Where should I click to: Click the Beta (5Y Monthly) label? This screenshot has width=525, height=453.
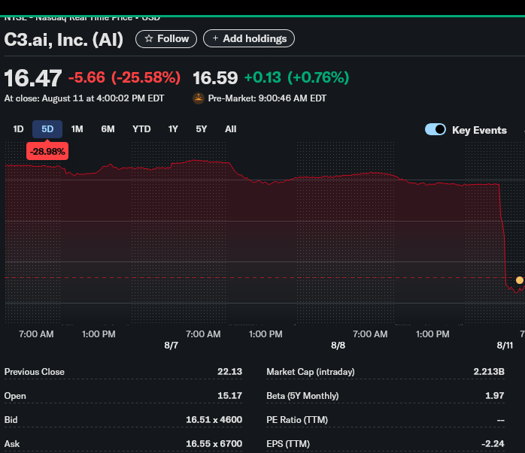point(302,396)
